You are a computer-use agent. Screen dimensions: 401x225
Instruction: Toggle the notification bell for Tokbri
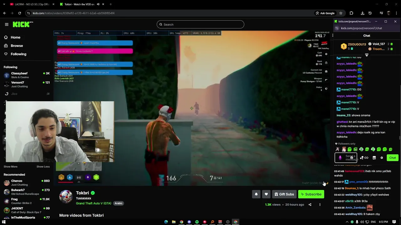[256, 194]
